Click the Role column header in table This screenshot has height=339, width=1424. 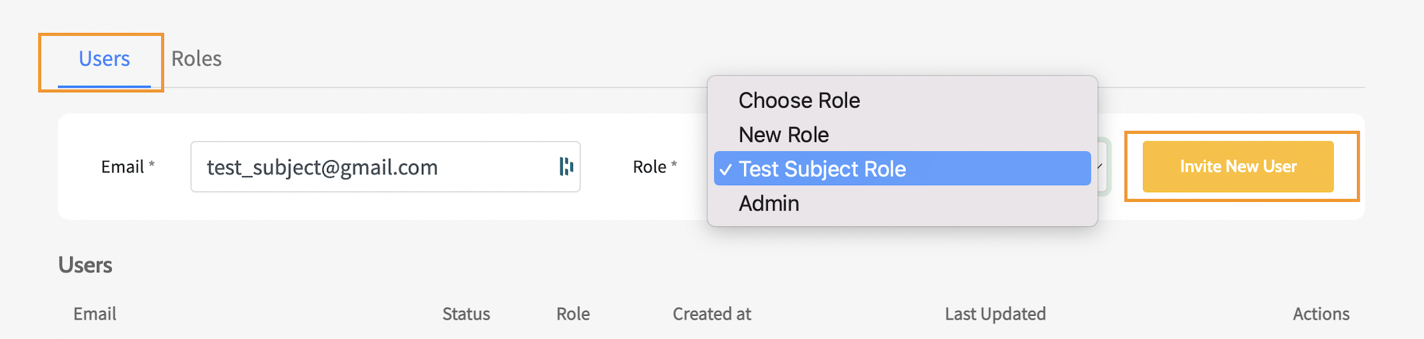572,314
